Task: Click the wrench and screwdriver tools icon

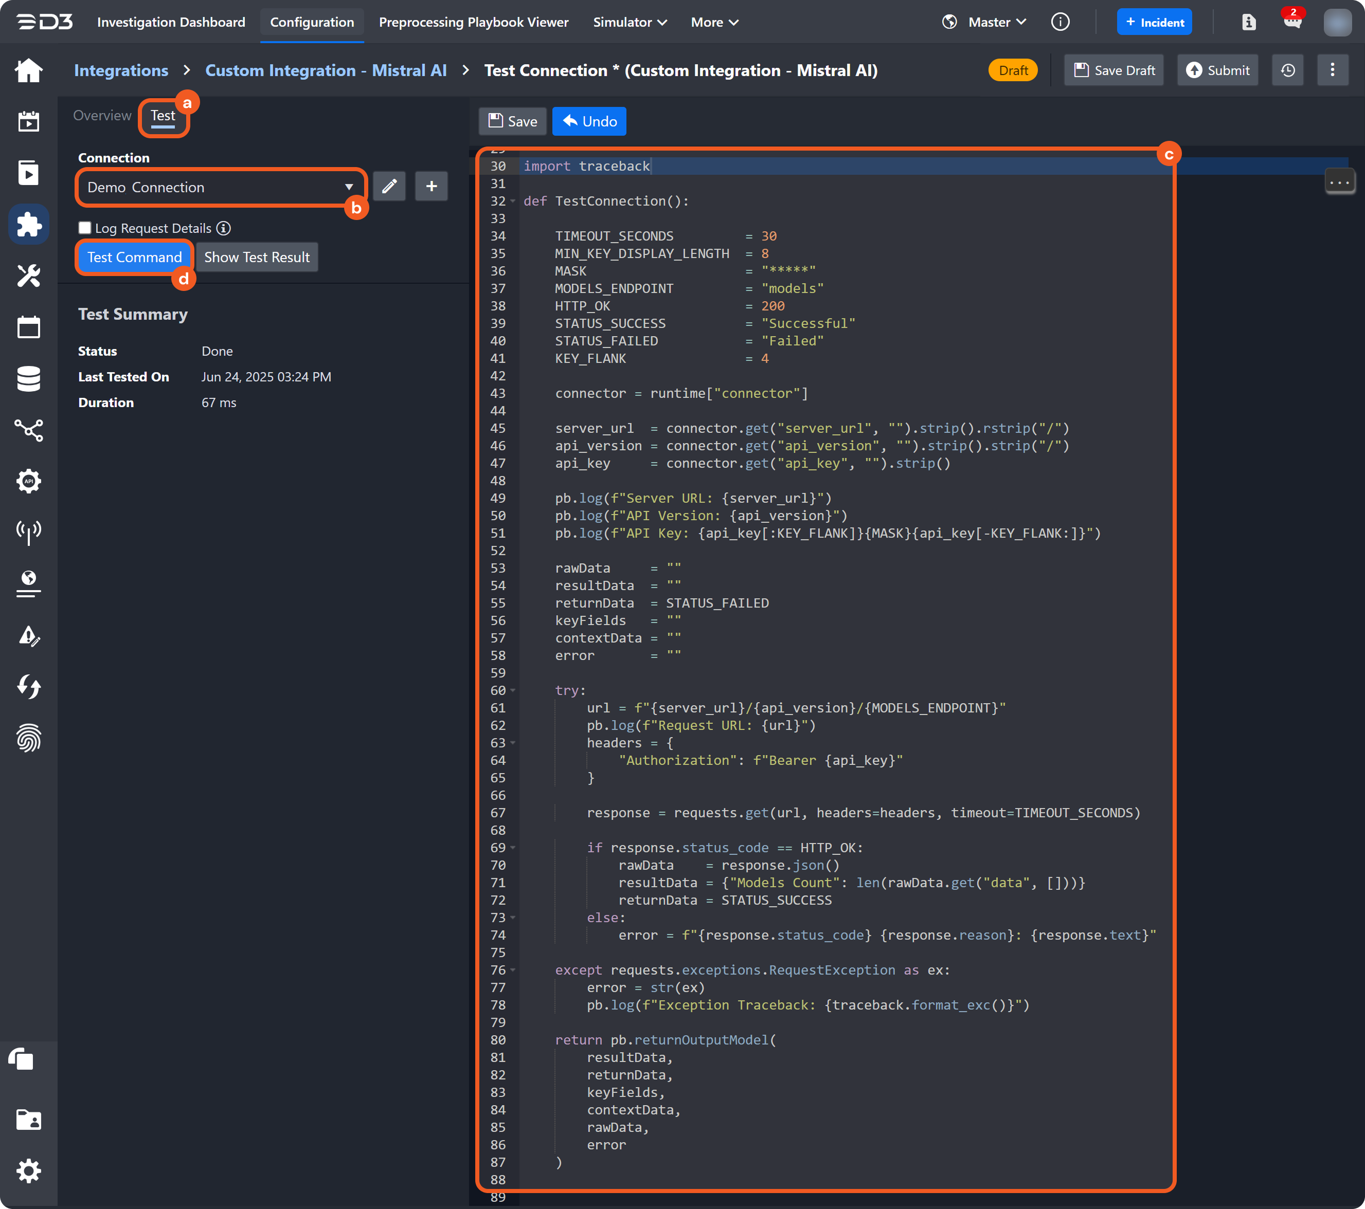Action: tap(28, 275)
